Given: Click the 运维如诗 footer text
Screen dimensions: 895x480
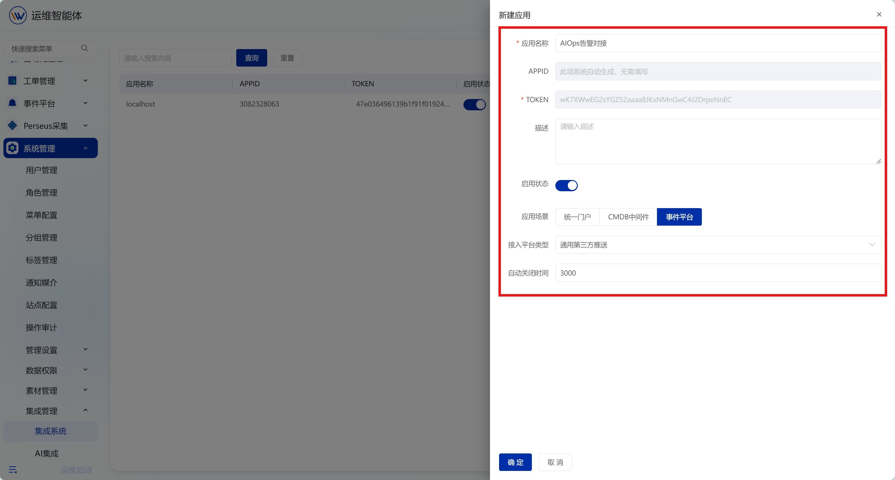Looking at the screenshot, I should click(x=76, y=470).
